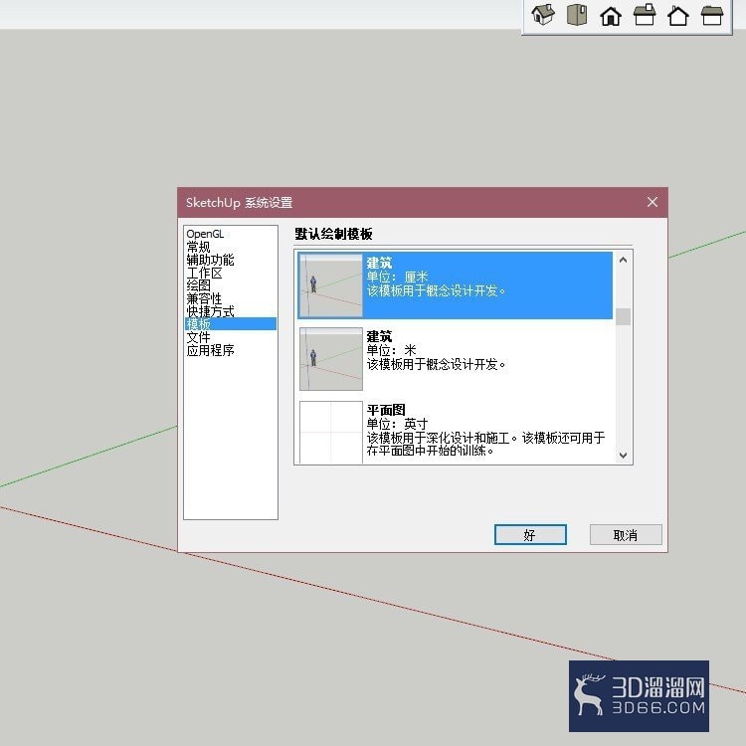Switch to Top view icon
Image resolution: width=746 pixels, height=746 pixels.
(x=577, y=14)
